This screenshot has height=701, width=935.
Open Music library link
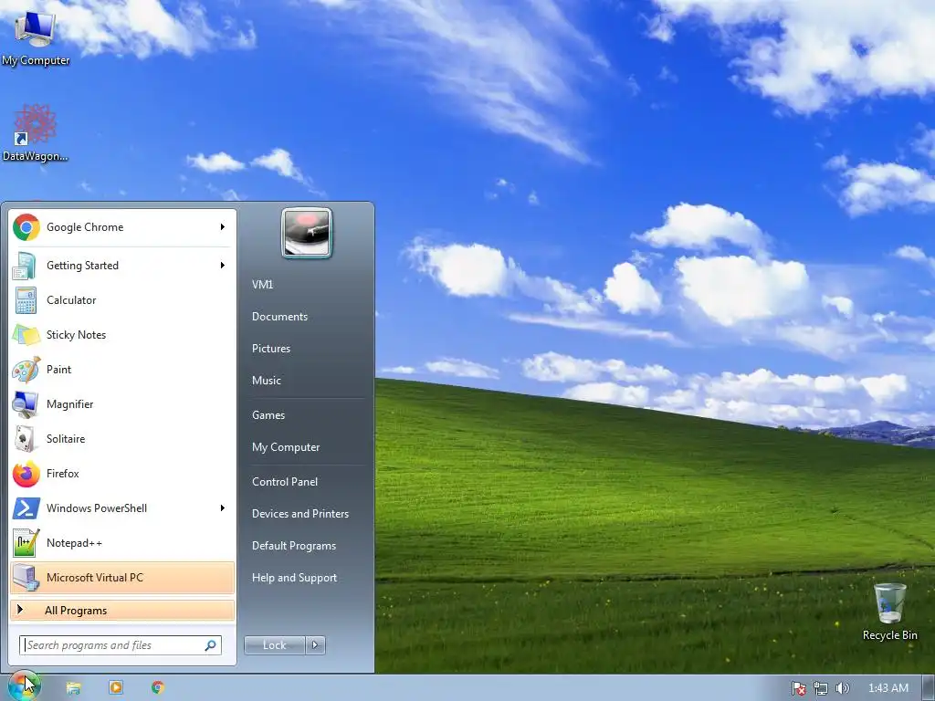pos(266,381)
